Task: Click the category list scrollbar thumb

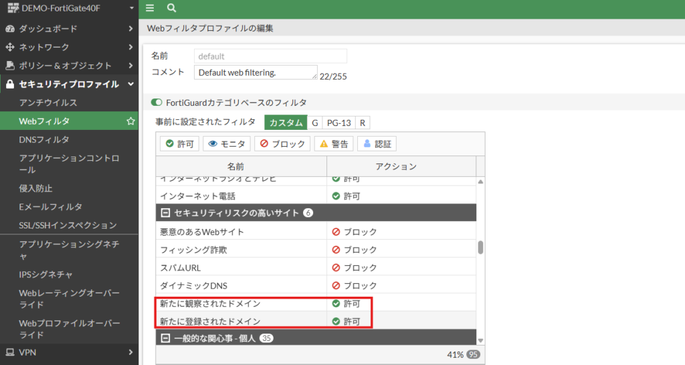Action: coord(480,247)
